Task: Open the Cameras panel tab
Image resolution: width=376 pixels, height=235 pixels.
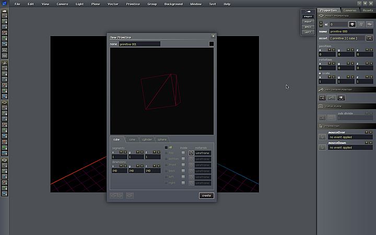Action: pos(350,10)
